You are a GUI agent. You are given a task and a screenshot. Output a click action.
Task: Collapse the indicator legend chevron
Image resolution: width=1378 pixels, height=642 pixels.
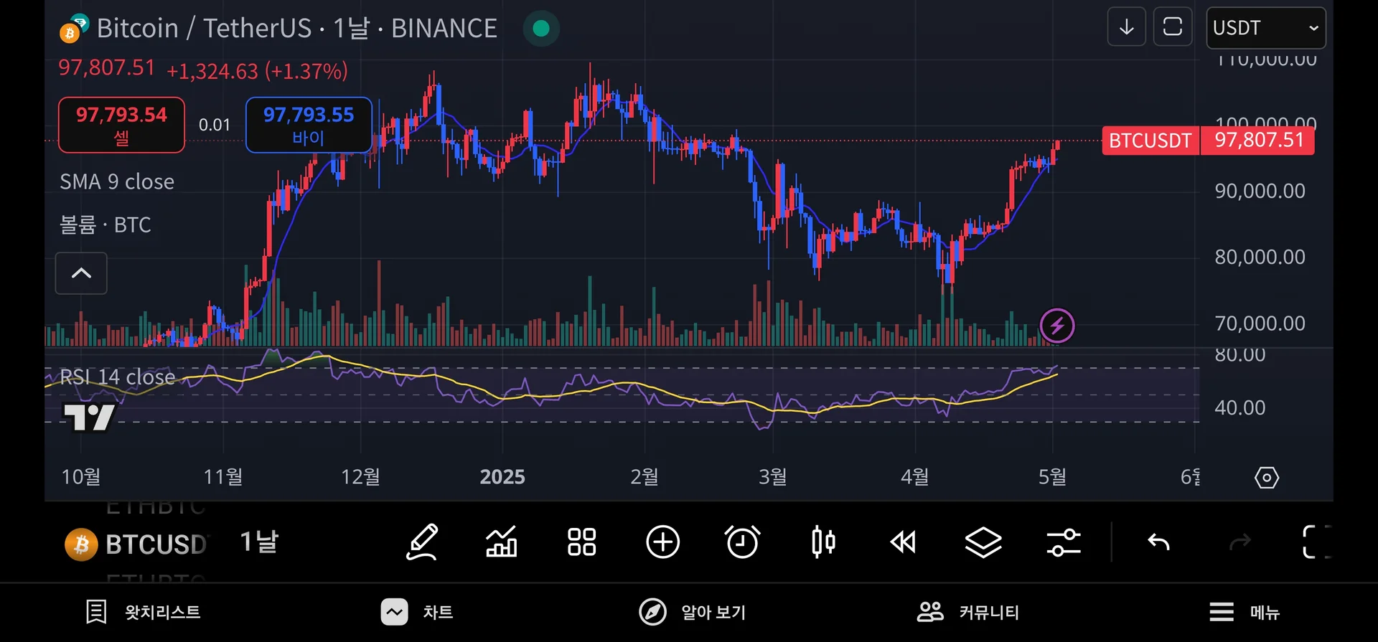81,273
